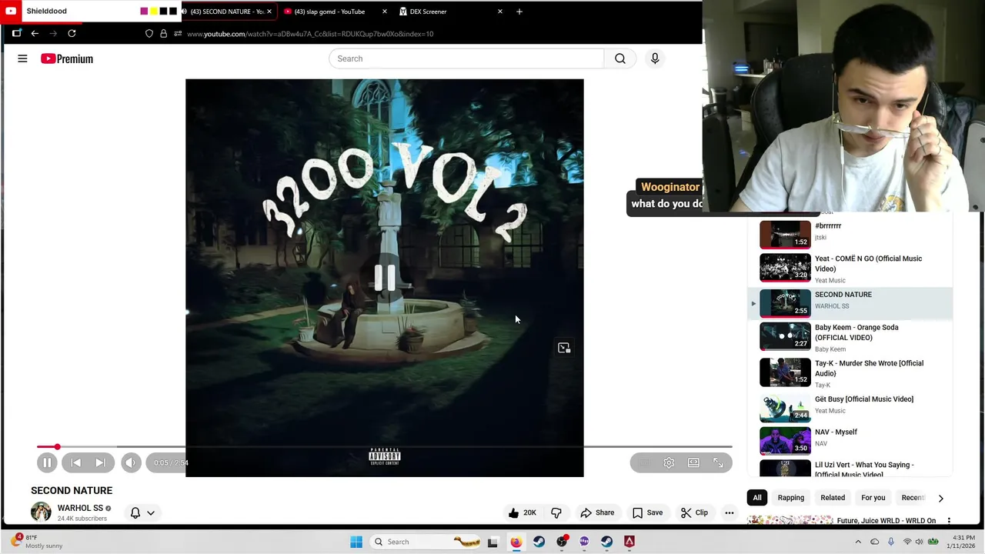Start voice search with the microphone
The height and width of the screenshot is (554, 985).
(655, 58)
